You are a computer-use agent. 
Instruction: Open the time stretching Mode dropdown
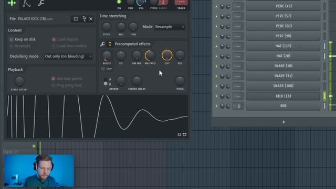click(170, 27)
